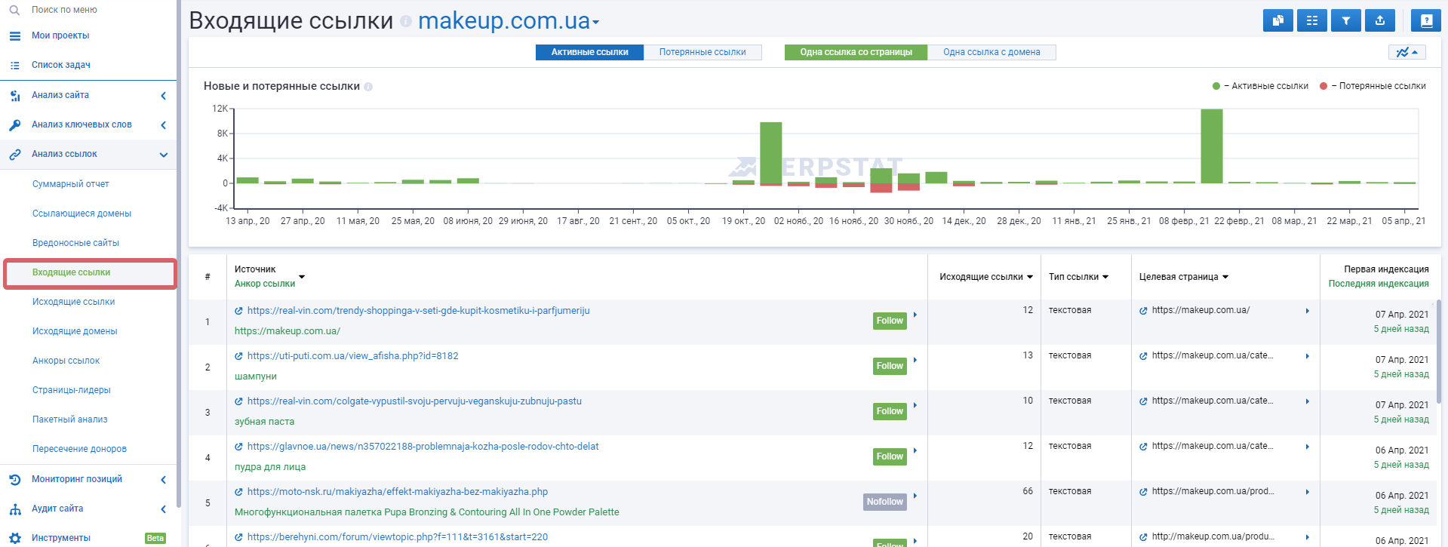Open external link icon for real-vin trendy-shoppinga URL

[x=238, y=311]
